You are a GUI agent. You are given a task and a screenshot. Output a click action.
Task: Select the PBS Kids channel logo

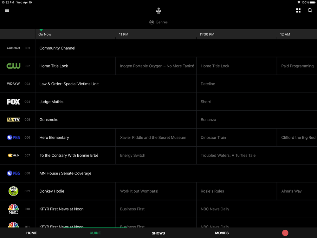point(13,191)
